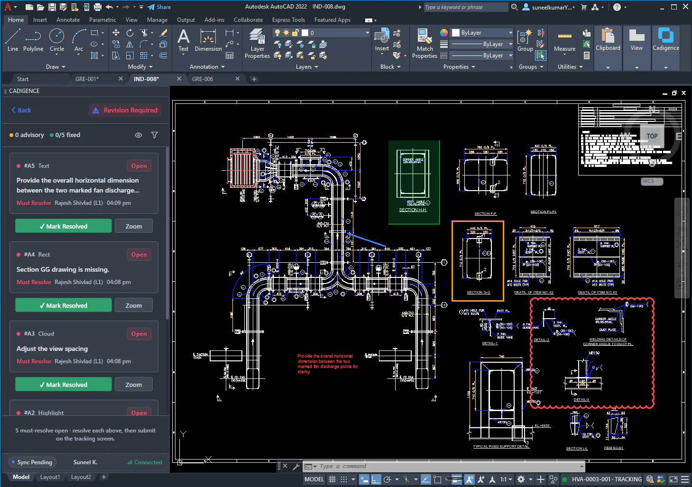The image size is (692, 487).
Task: Toggle grid display in status bar
Action: (x=332, y=479)
